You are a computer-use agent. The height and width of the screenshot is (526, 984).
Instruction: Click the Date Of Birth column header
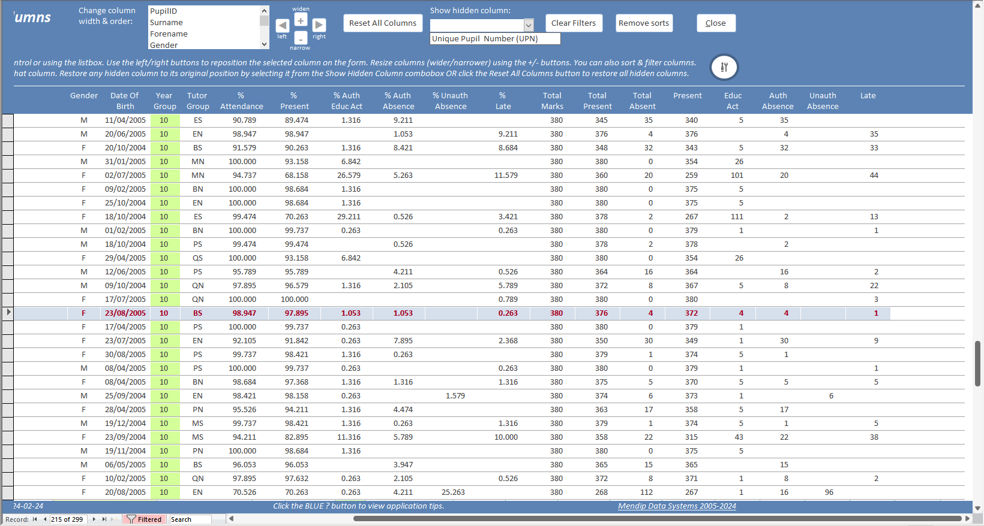(x=125, y=101)
